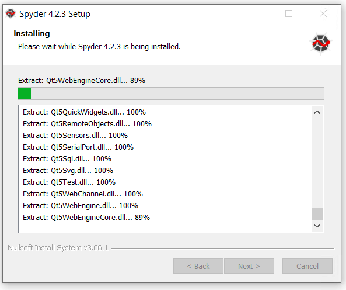Click the Cancel button
346x290 pixels.
(x=307, y=266)
